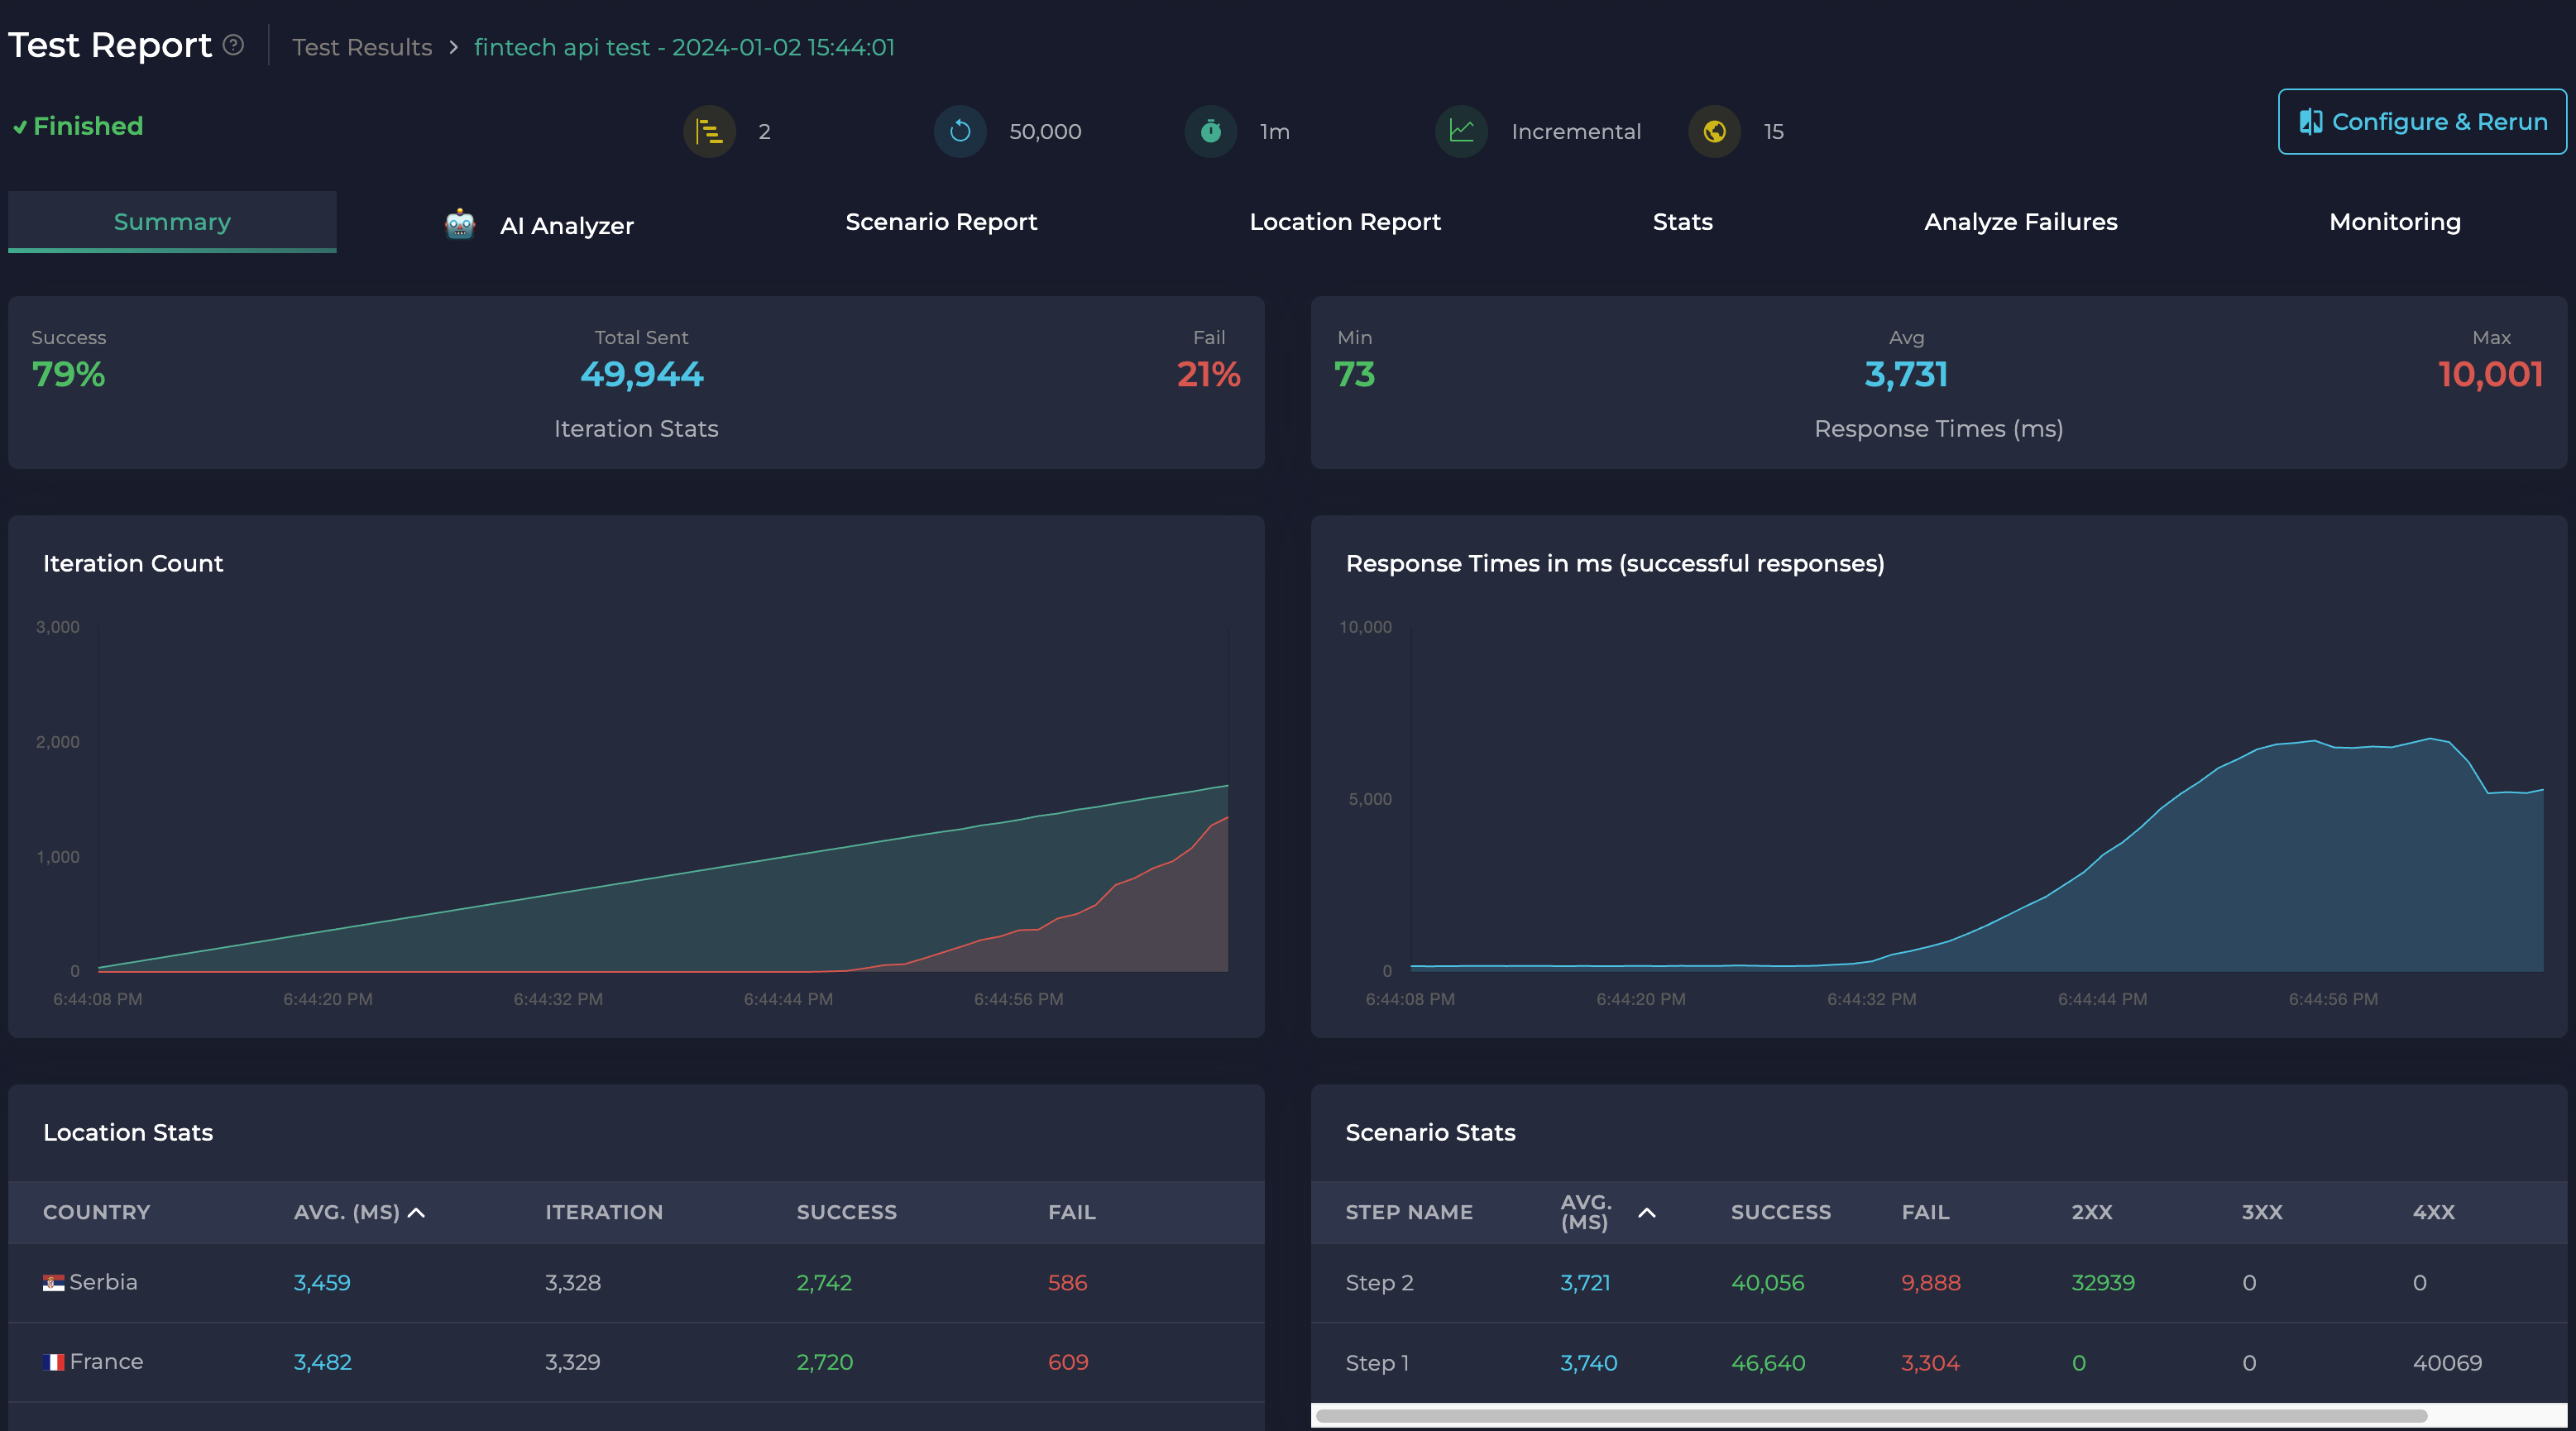Open the Scenario Report tab

(x=940, y=222)
